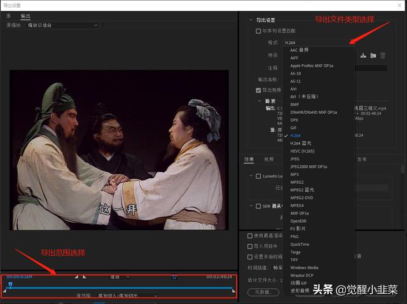Open the 适合 zoom level dropdown
Screen dimensions: 407x304
(x=120, y=277)
